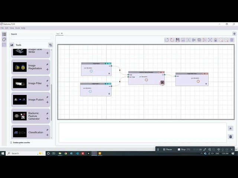Add a new tab with plus button
Screen dimensions: 238x178
[x=234, y=34]
